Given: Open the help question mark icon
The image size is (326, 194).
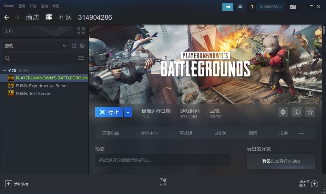Looking at the screenshot, I should (x=252, y=7).
